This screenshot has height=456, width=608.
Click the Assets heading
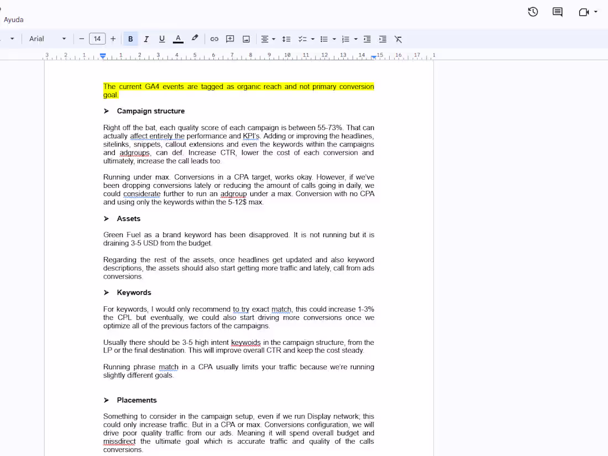pos(129,219)
